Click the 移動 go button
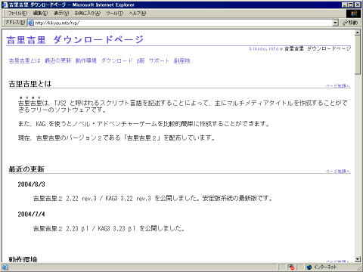 pyautogui.click(x=350, y=23)
